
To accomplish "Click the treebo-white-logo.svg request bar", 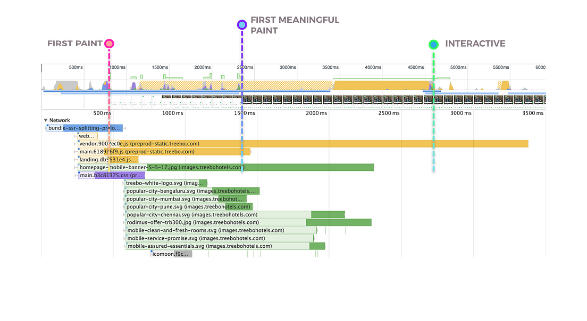I will pos(165,183).
